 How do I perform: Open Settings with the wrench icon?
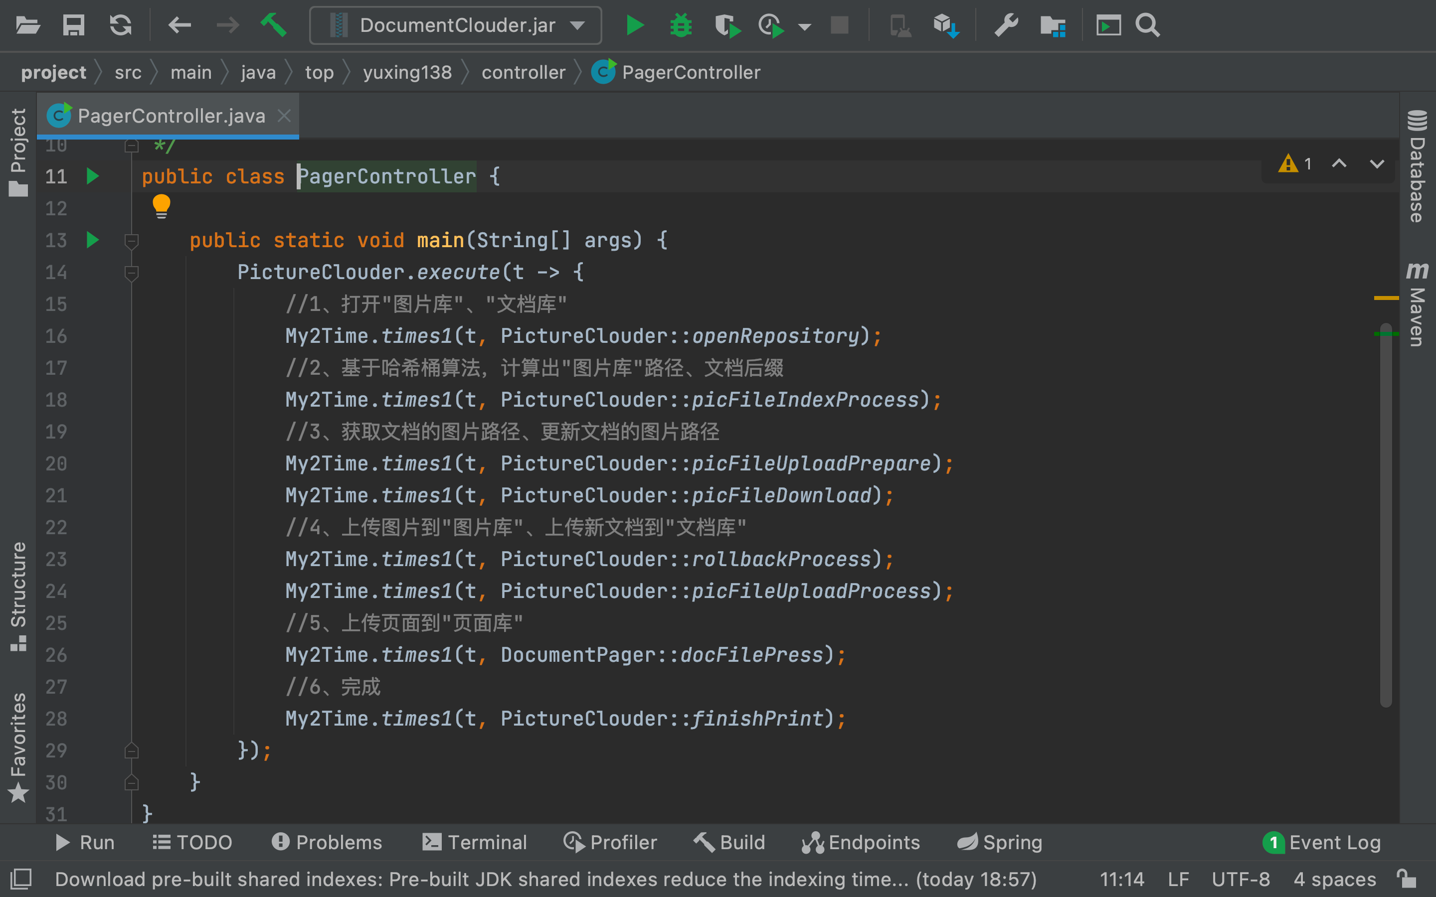tap(1006, 25)
